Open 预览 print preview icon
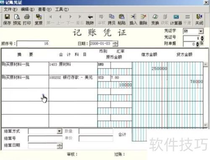The width and height of the screenshot is (210, 160). [17, 17]
